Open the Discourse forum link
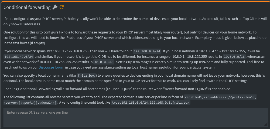The height and width of the screenshot is (129, 270). 51,67
